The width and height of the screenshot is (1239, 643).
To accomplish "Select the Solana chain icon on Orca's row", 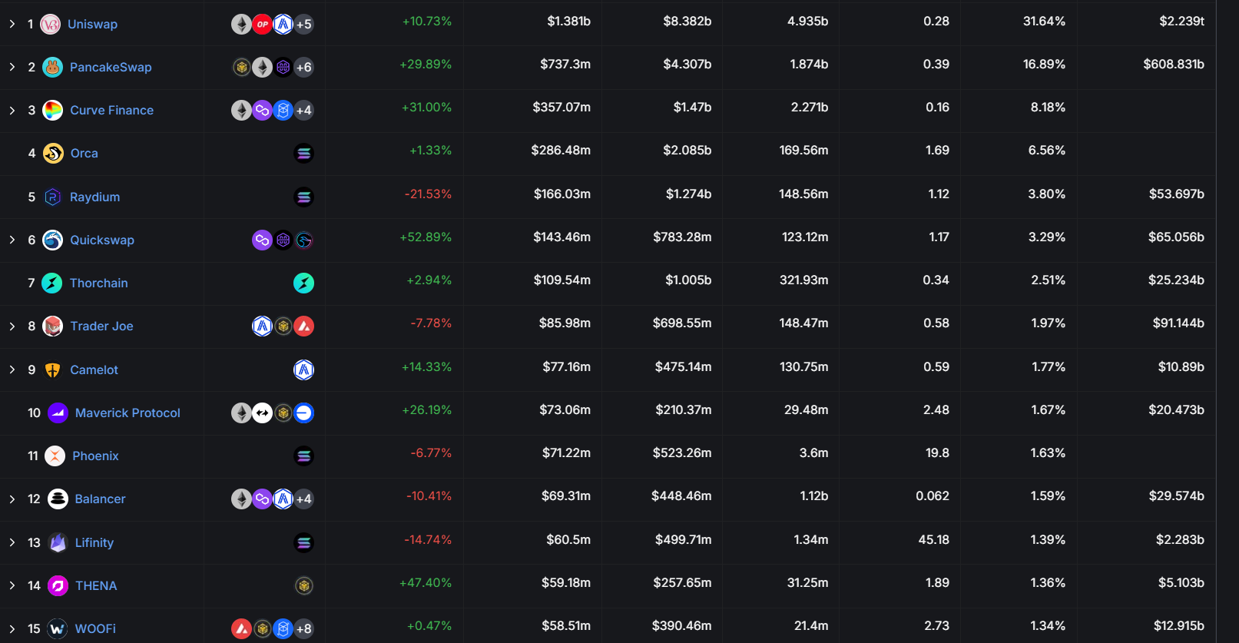I will click(304, 153).
